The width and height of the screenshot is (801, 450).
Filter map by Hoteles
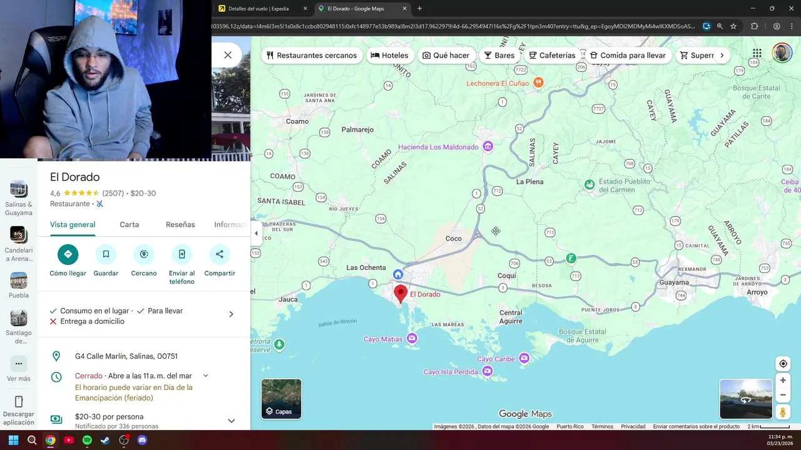point(390,56)
